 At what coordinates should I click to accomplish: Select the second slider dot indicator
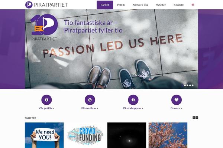click(185, 85)
